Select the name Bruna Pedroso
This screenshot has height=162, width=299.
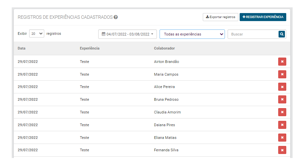(166, 99)
